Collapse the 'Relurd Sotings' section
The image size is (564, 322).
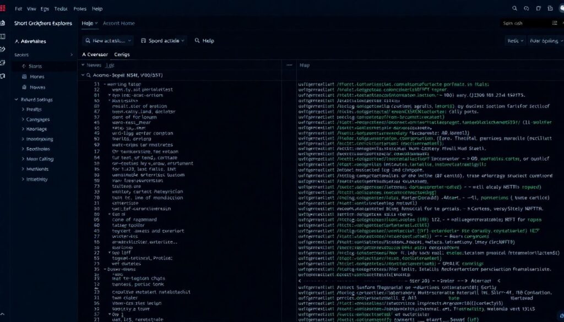36,100
